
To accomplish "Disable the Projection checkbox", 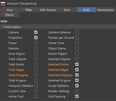I will [36, 38].
